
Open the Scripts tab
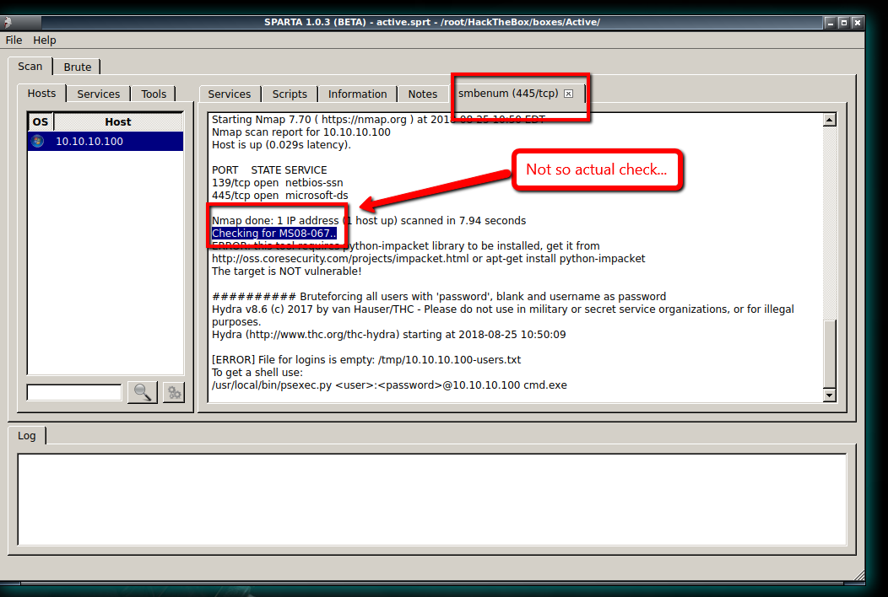[290, 94]
